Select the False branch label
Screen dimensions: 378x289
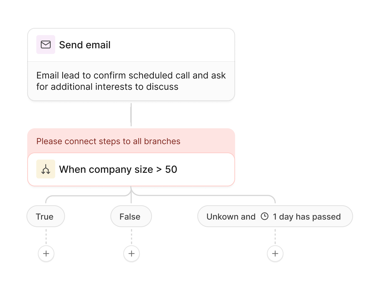pyautogui.click(x=130, y=217)
